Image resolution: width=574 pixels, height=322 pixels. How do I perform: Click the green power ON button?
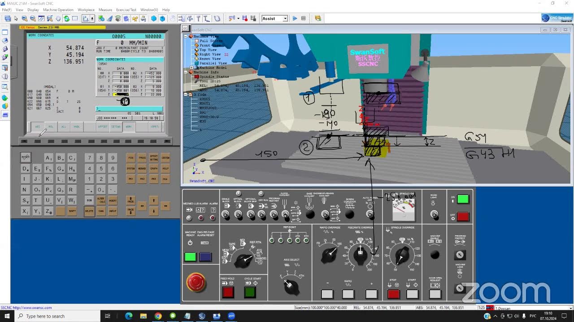463,199
